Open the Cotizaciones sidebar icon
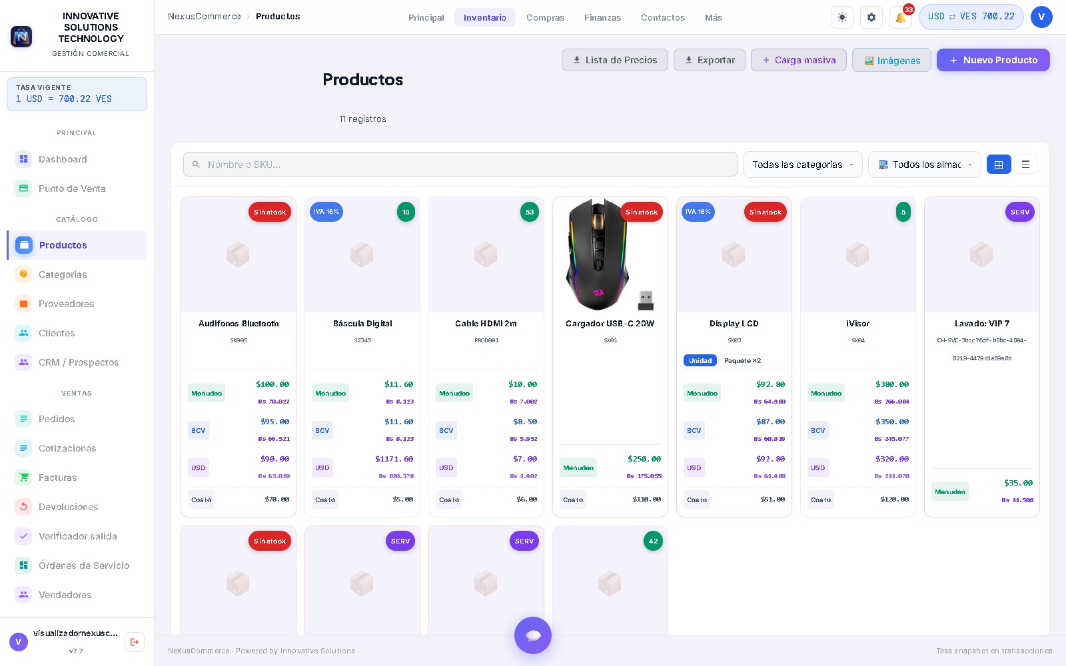Image resolution: width=1066 pixels, height=666 pixels. (x=24, y=448)
